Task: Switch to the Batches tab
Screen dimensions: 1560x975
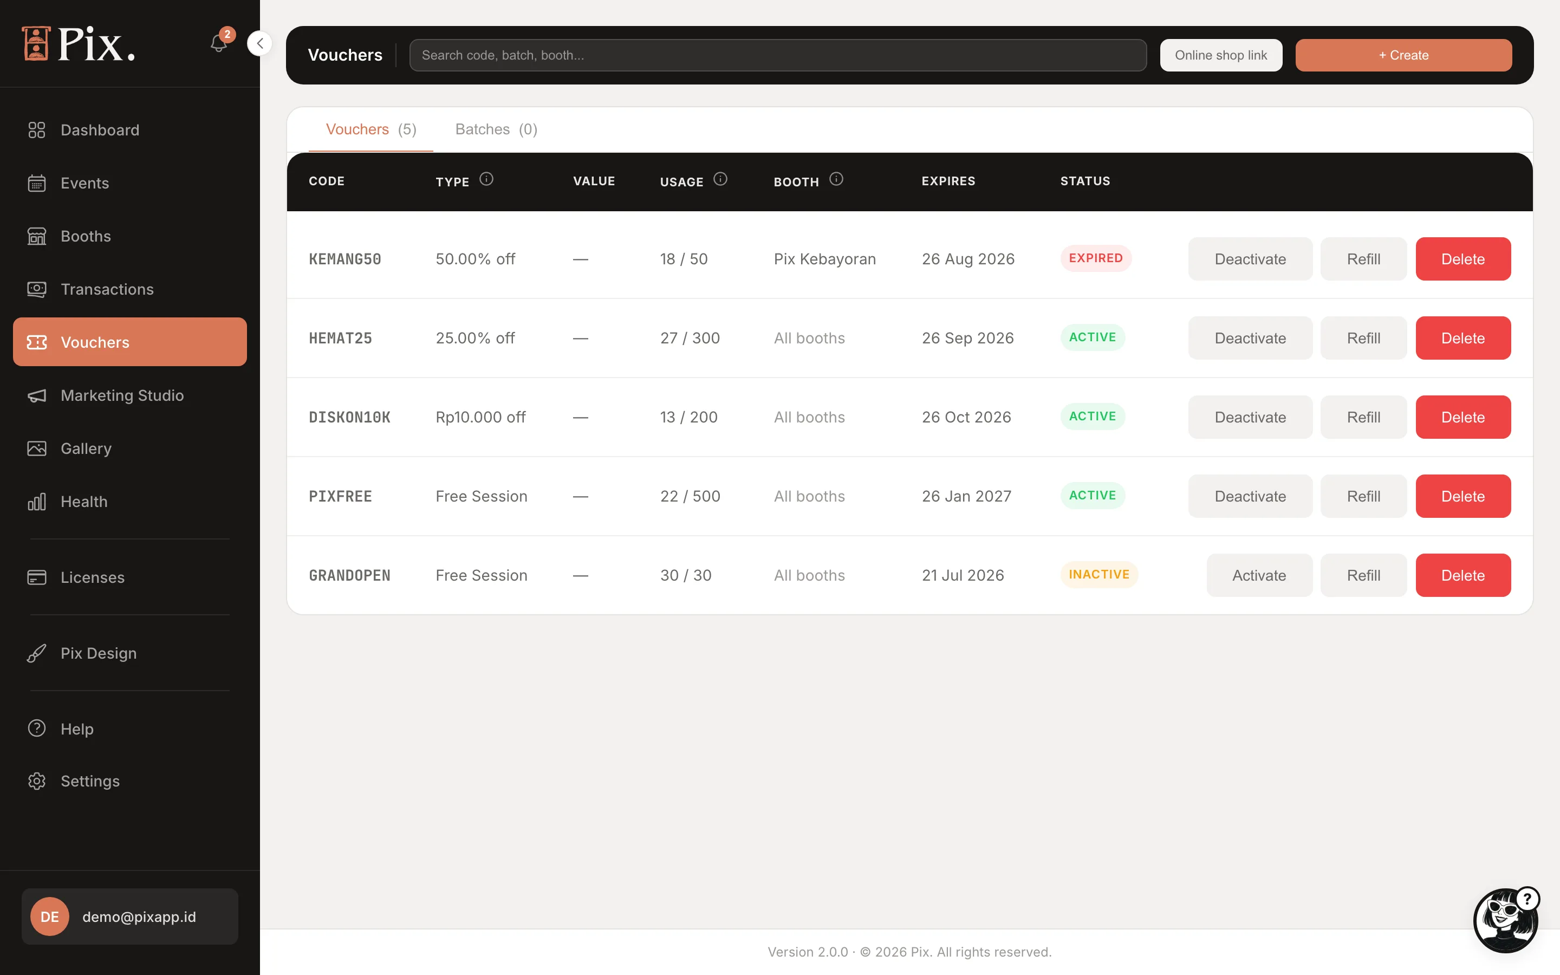Action: click(x=496, y=129)
